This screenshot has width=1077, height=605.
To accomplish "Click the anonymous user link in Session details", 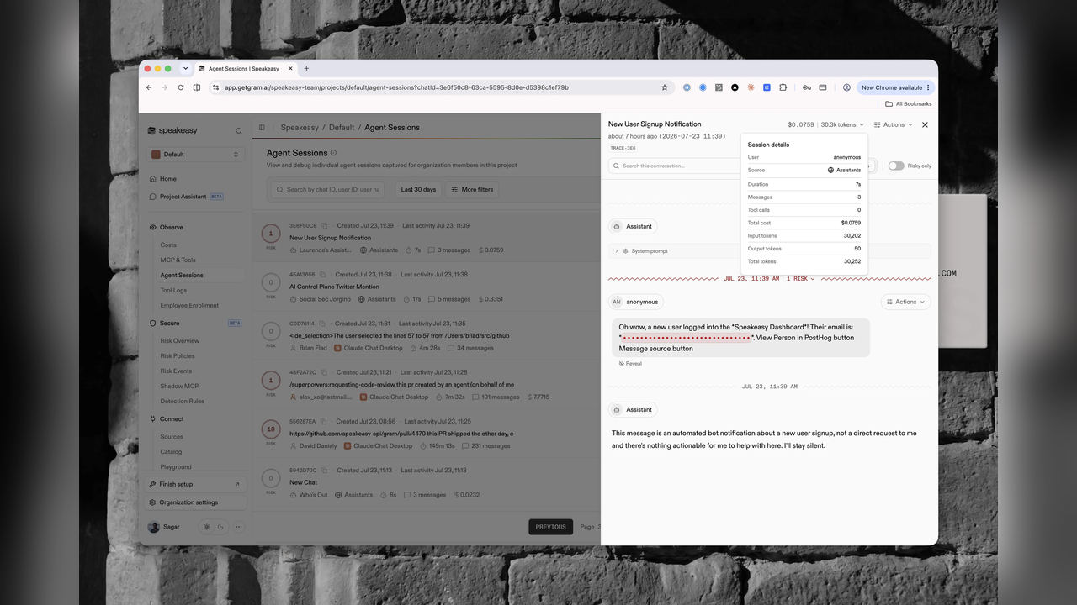I will [x=847, y=157].
